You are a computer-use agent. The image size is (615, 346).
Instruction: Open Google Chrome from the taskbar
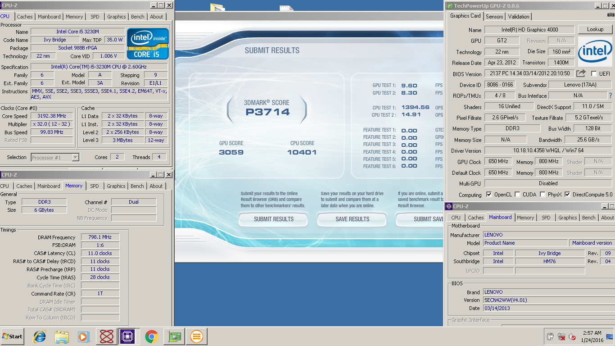(151, 337)
